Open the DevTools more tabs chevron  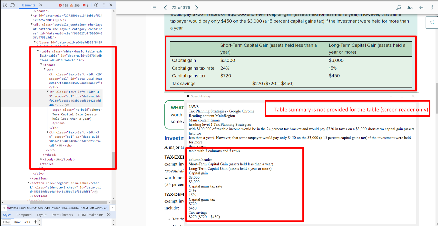(41, 5)
